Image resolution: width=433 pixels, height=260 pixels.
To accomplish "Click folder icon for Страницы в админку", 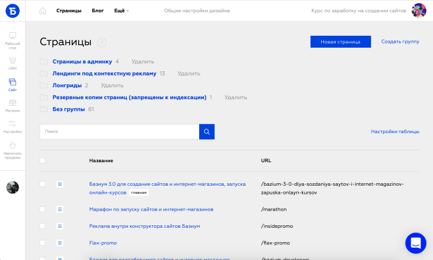I will pyautogui.click(x=44, y=61).
